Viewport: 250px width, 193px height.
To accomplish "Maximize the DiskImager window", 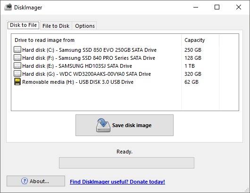I will click(217, 7).
